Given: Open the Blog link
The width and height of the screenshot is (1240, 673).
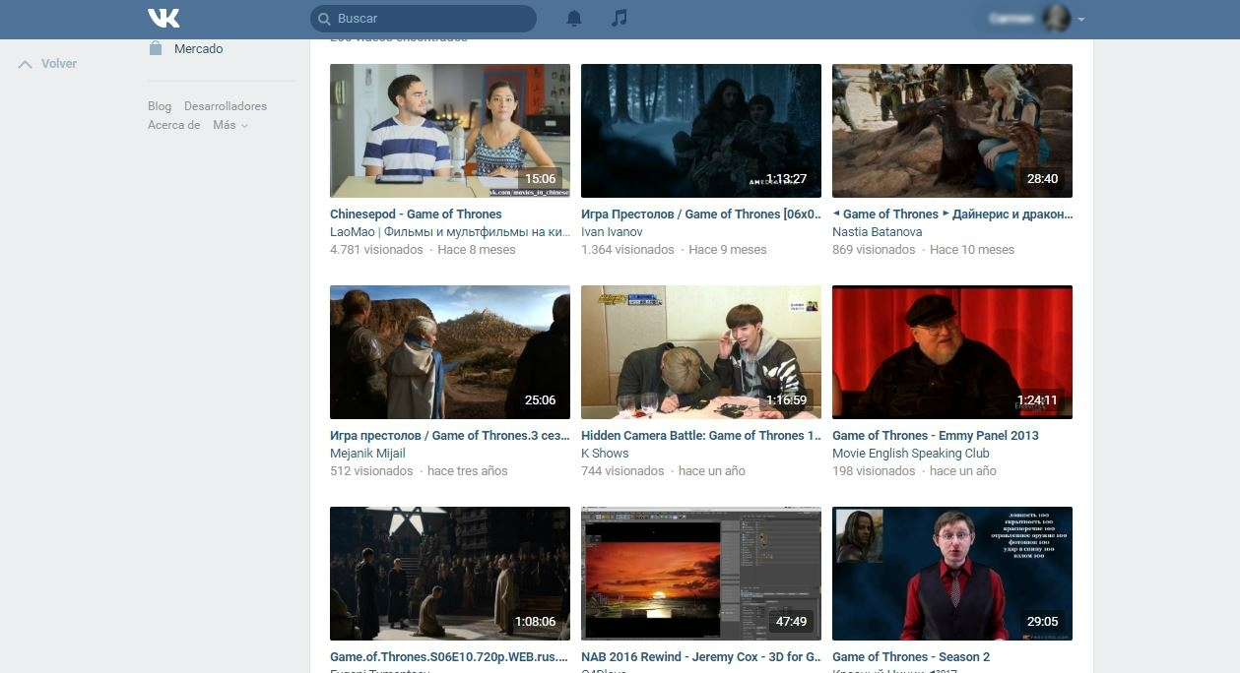Looking at the screenshot, I should (160, 106).
